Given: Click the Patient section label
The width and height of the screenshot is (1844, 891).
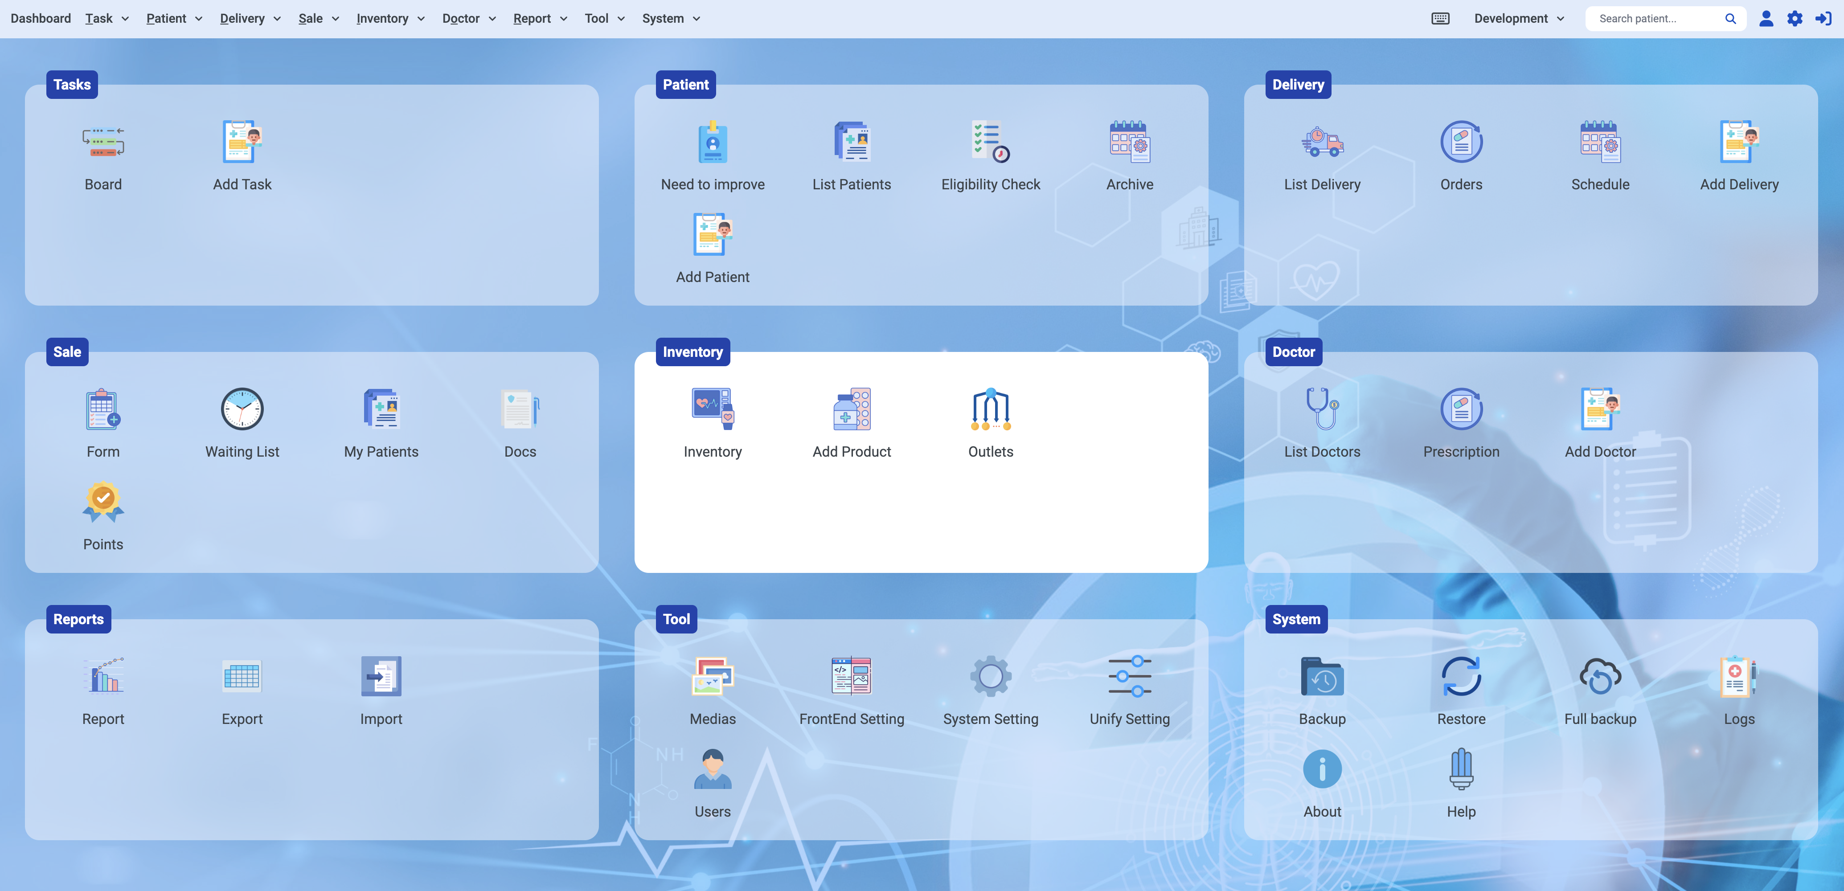Looking at the screenshot, I should coord(686,85).
